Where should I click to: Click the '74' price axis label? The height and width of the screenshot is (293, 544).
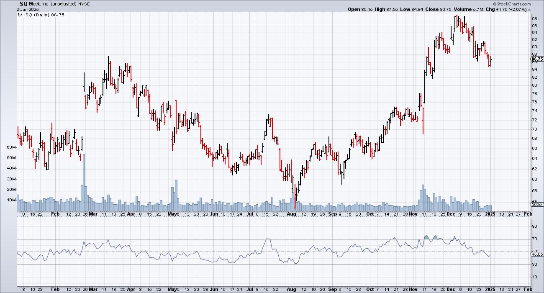tap(534, 111)
